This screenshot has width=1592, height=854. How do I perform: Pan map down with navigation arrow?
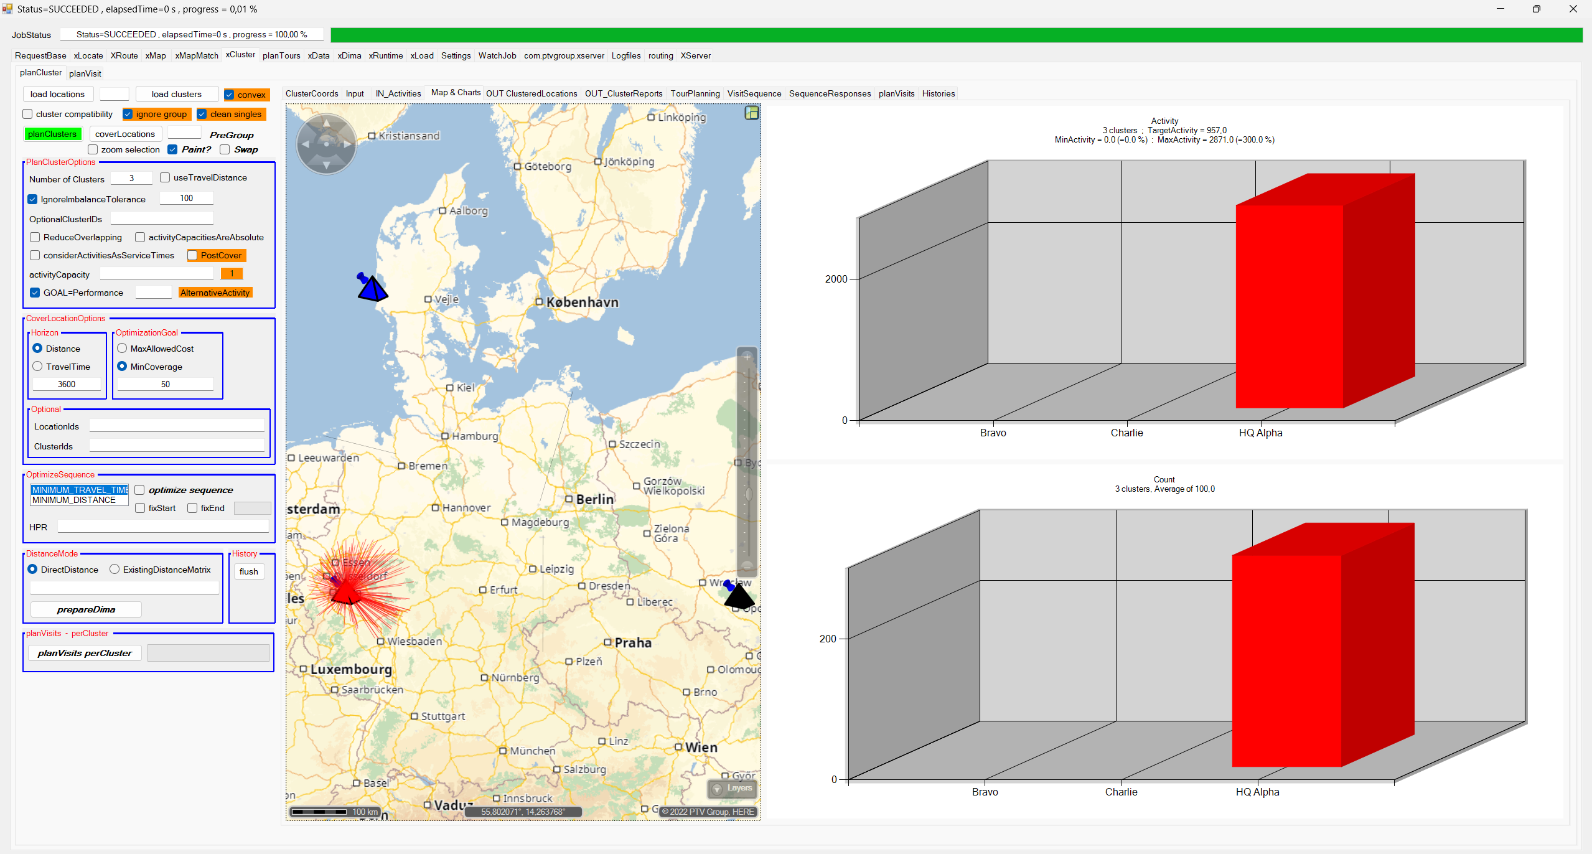pyautogui.click(x=326, y=165)
